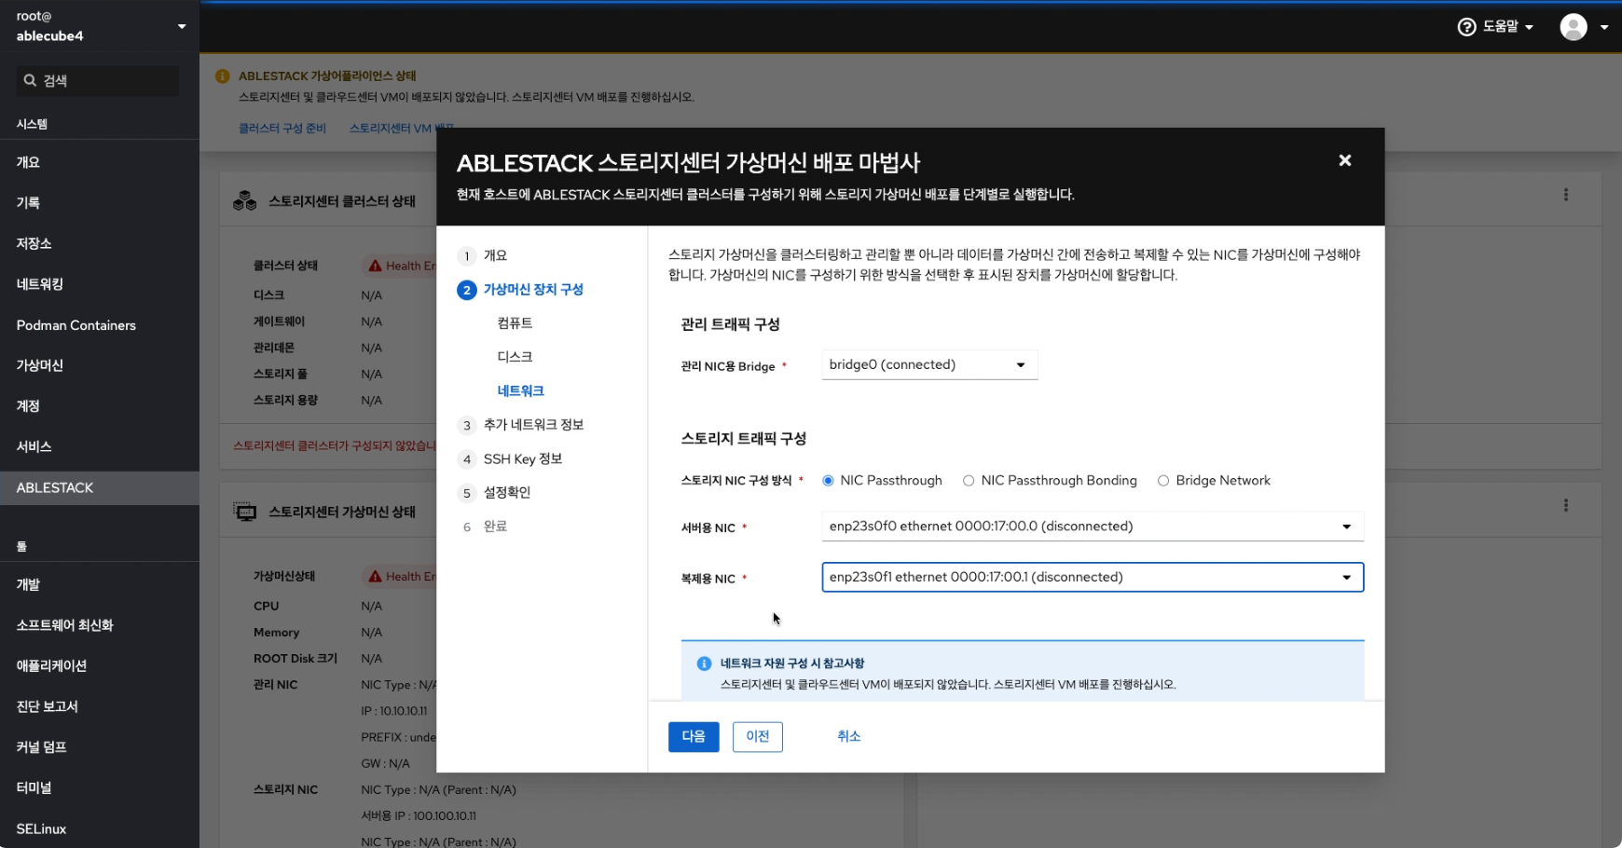The image size is (1622, 848).
Task: Click the 관리 트래픽 구성 heading
Action: 730,324
